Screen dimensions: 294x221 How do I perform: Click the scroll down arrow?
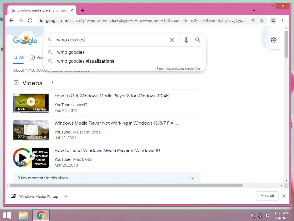pyautogui.click(x=286, y=180)
